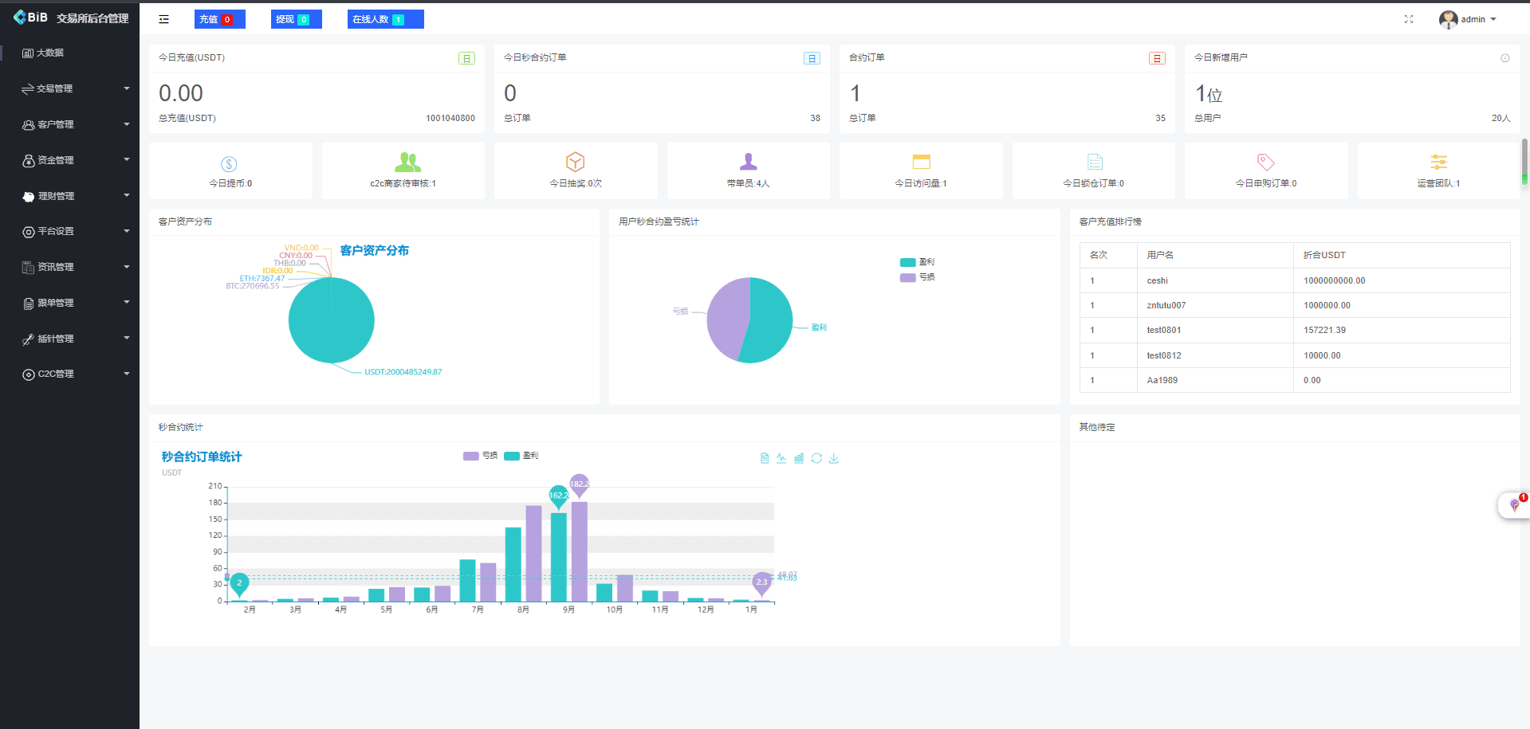Collapse the sidebar with the hamburger icon
The height and width of the screenshot is (729, 1530).
click(163, 19)
